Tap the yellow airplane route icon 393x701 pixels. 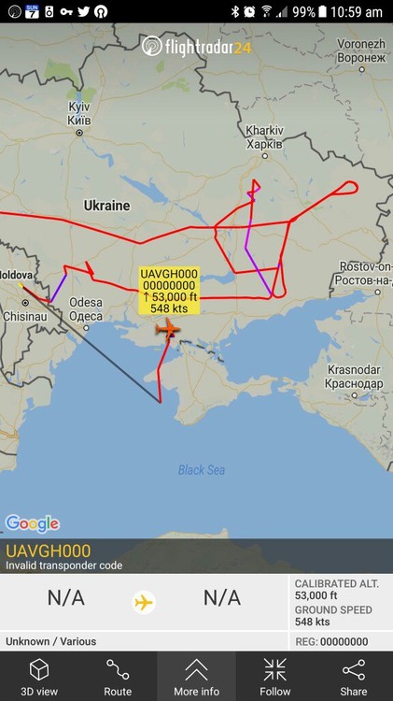coord(144,603)
